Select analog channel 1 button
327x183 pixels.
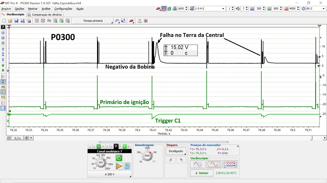pyautogui.click(x=90, y=146)
